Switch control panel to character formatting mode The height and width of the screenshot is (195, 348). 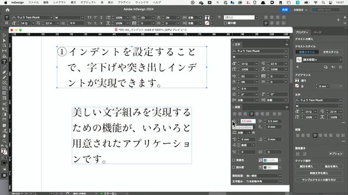click(x=7, y=17)
